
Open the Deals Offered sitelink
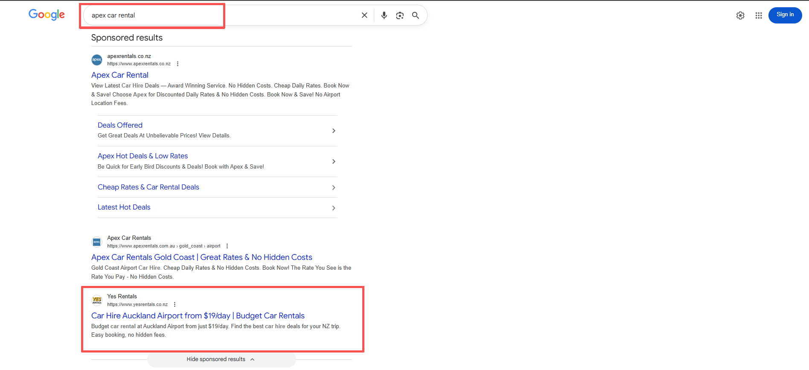pos(120,125)
